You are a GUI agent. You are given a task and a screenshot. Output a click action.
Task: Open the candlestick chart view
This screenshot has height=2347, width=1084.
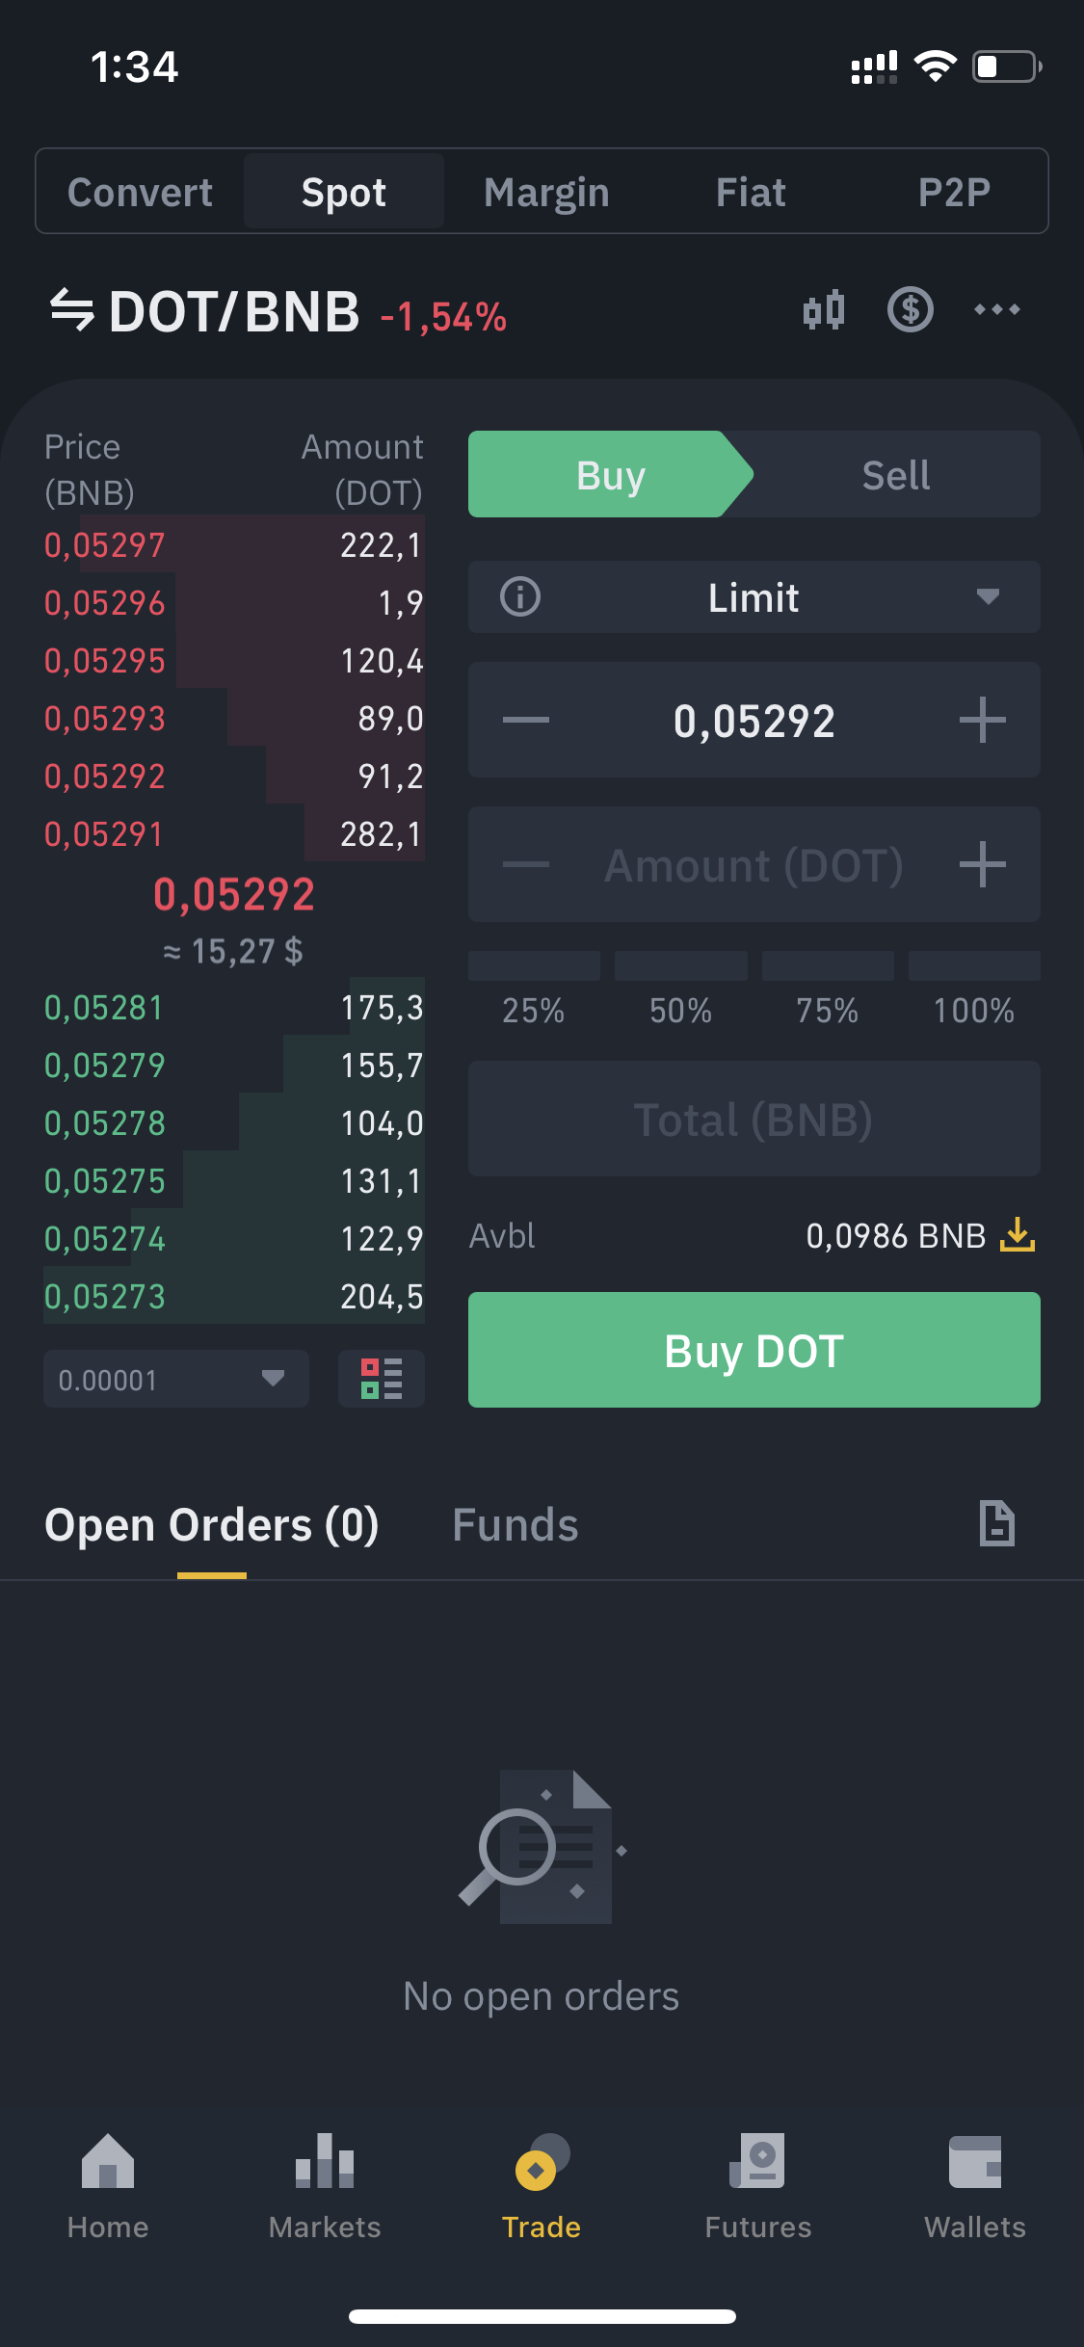pyautogui.click(x=824, y=310)
